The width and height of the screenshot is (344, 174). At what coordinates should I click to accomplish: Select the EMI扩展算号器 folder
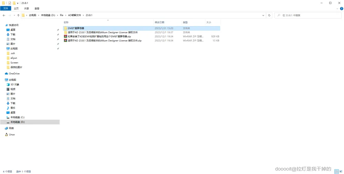(141, 28)
